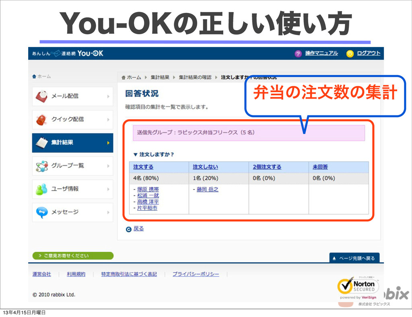Image resolution: width=412 pixels, height=317 pixels.
Task: Open the 利用規約 footer link
Action: tap(76, 274)
